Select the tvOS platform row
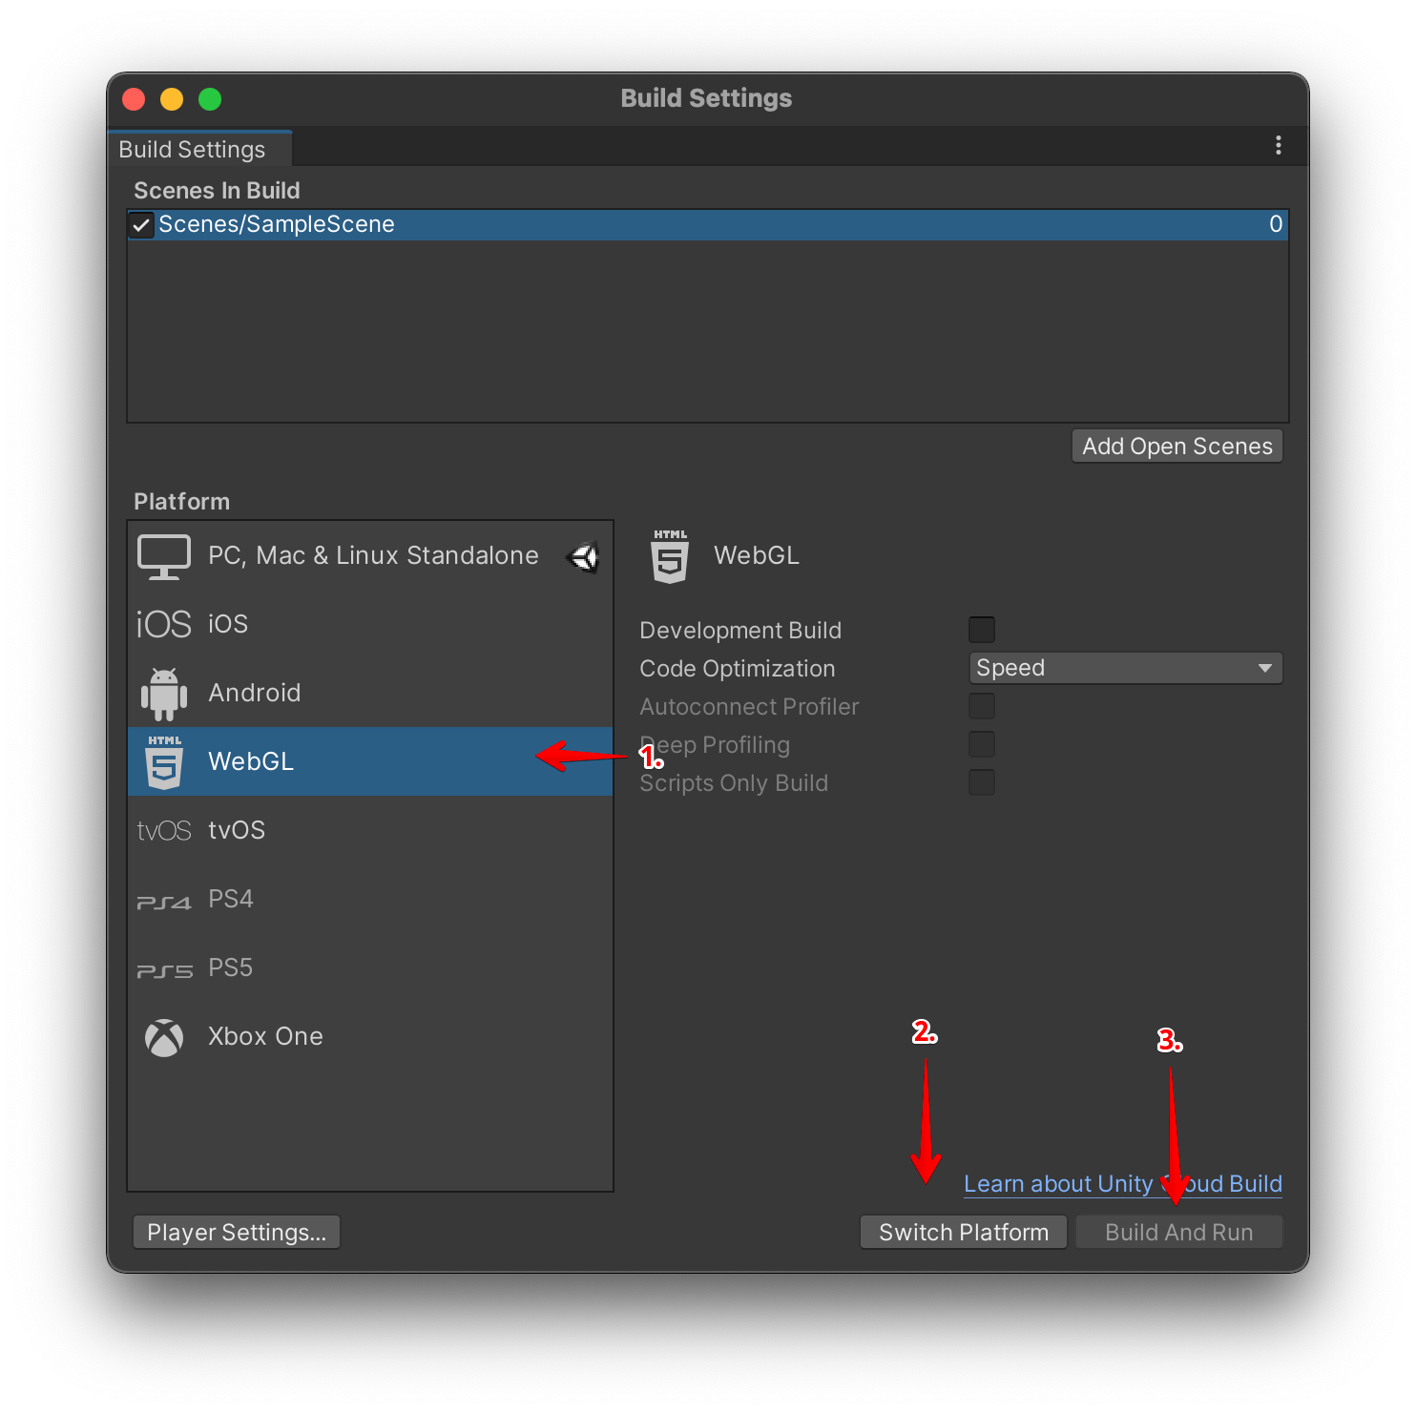 coord(370,831)
